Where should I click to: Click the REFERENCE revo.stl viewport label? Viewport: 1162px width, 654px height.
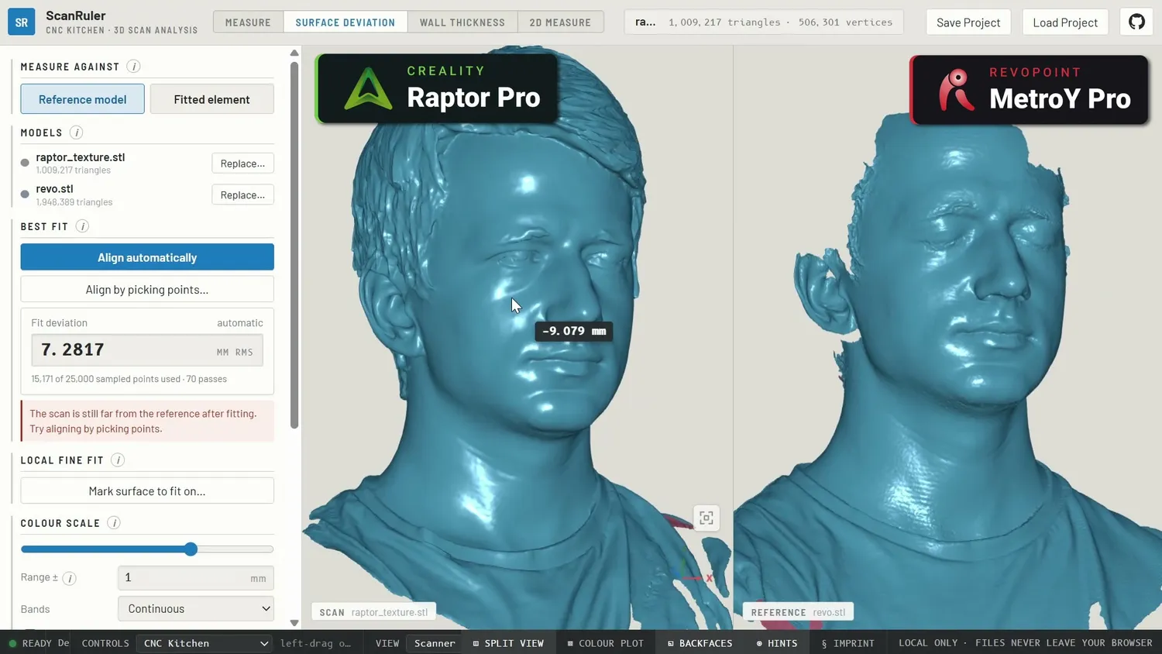coord(798,612)
